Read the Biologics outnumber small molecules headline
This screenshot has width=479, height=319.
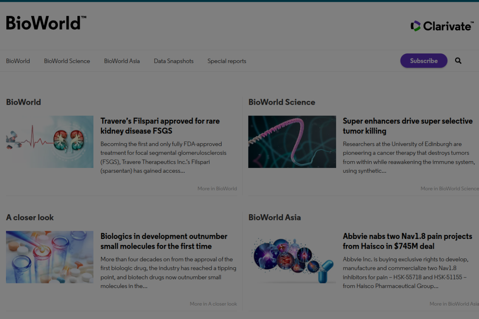click(x=164, y=241)
